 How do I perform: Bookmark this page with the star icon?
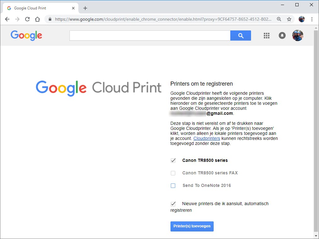(x=289, y=19)
